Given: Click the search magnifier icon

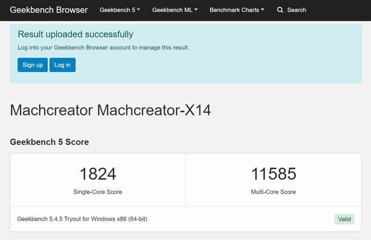Looking at the screenshot, I should [280, 10].
